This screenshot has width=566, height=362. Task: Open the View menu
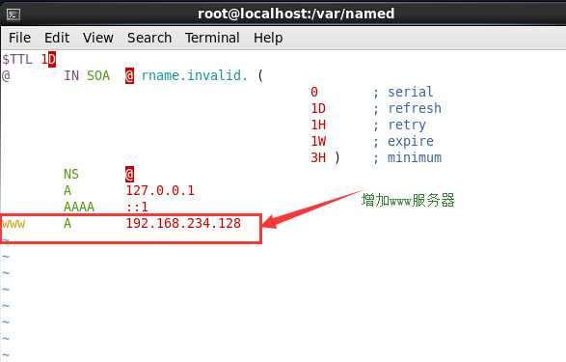point(97,38)
